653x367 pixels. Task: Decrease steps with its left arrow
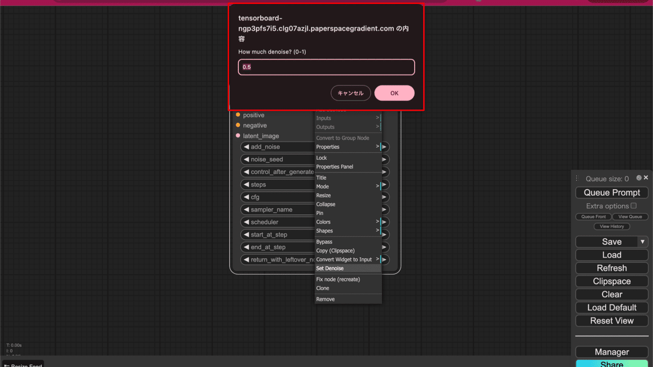(246, 184)
